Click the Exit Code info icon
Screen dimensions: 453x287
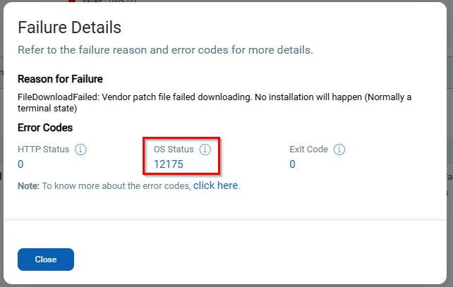[339, 149]
